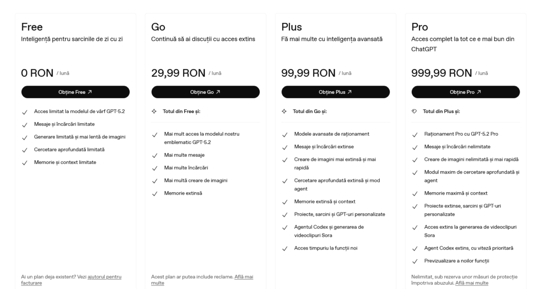Click sparkle icon beside Totul din Go și
This screenshot has height=289, width=549.
[x=284, y=111]
